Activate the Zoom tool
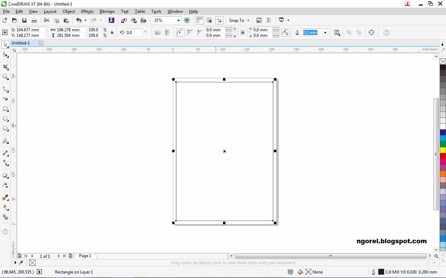 coord(5,76)
